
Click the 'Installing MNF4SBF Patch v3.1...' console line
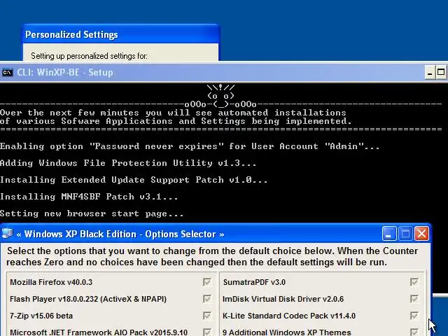pos(89,197)
